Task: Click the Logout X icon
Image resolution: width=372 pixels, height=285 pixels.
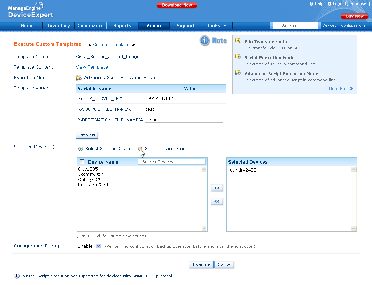Action: [330, 4]
